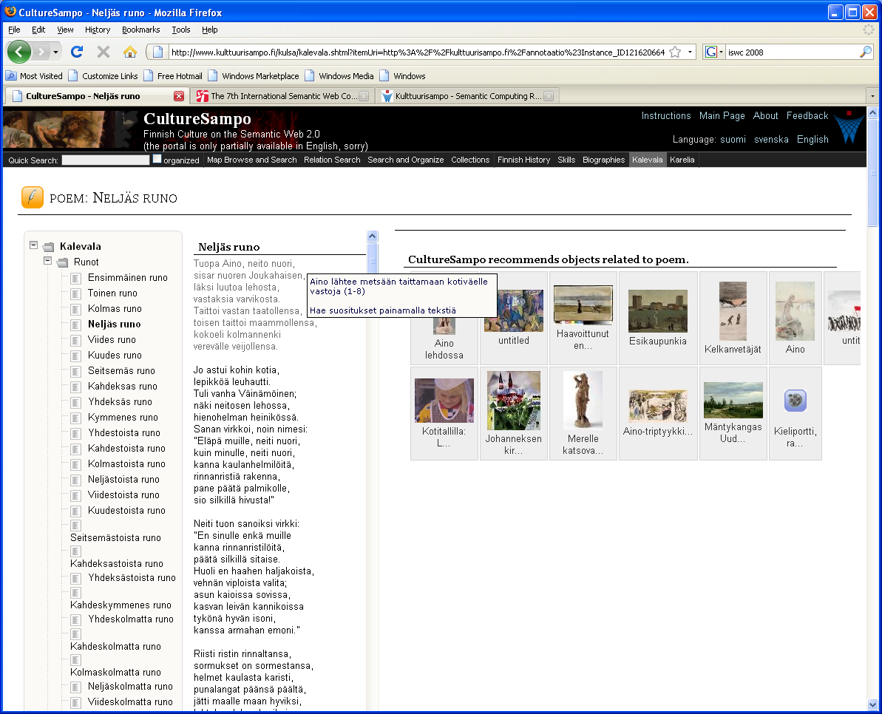Click the document icon beside Kymmenes runo
Image resolution: width=882 pixels, height=714 pixels.
(x=76, y=418)
